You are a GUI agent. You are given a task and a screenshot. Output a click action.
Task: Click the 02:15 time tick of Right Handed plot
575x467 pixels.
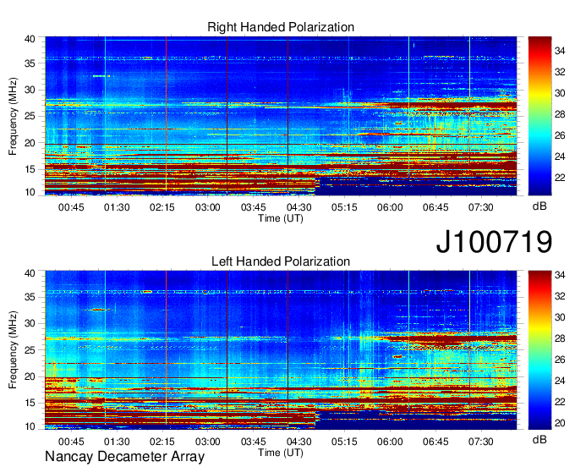pos(162,207)
